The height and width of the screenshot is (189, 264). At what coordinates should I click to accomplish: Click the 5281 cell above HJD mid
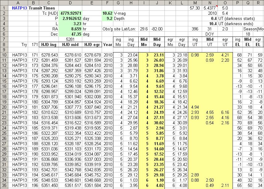[70, 39]
